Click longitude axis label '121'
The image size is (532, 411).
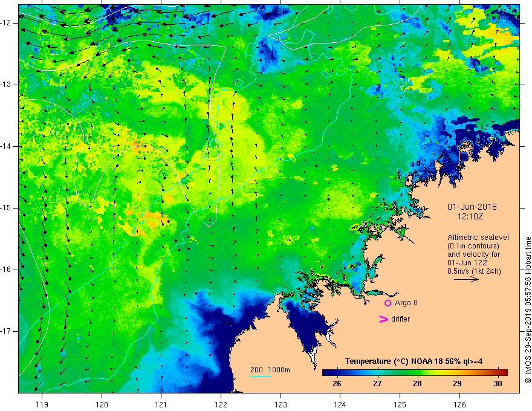[161, 404]
